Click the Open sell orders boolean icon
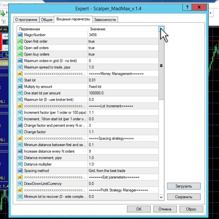The width and height of the screenshot is (219, 219). (x=20, y=48)
